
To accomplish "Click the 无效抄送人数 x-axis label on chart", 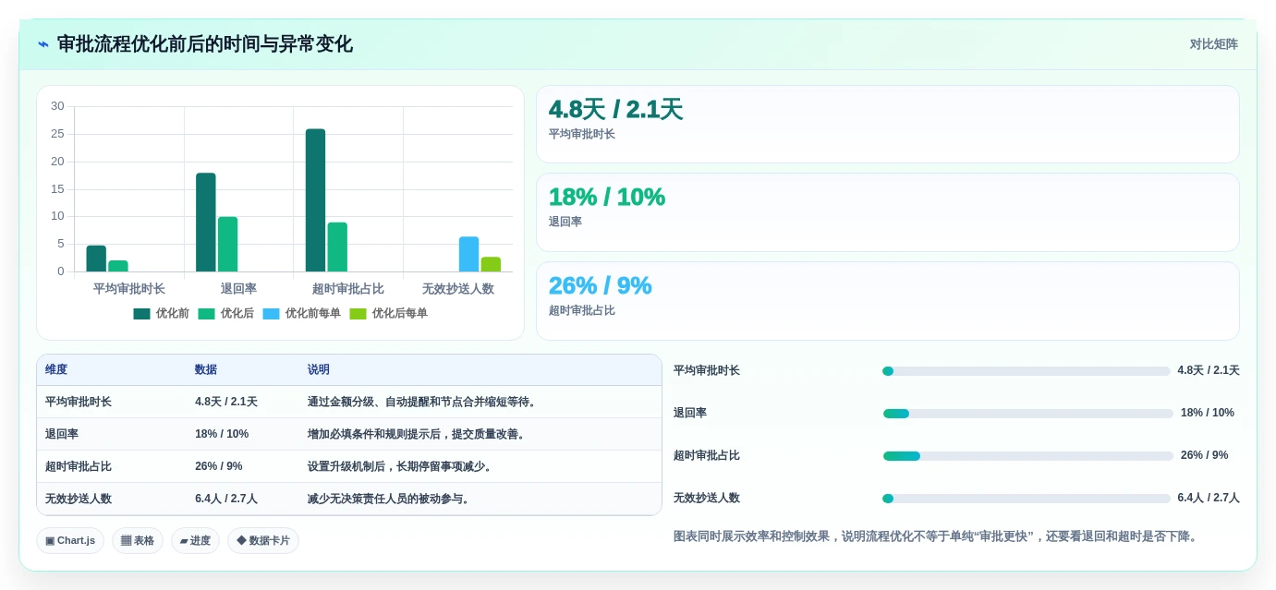I will 458,289.
